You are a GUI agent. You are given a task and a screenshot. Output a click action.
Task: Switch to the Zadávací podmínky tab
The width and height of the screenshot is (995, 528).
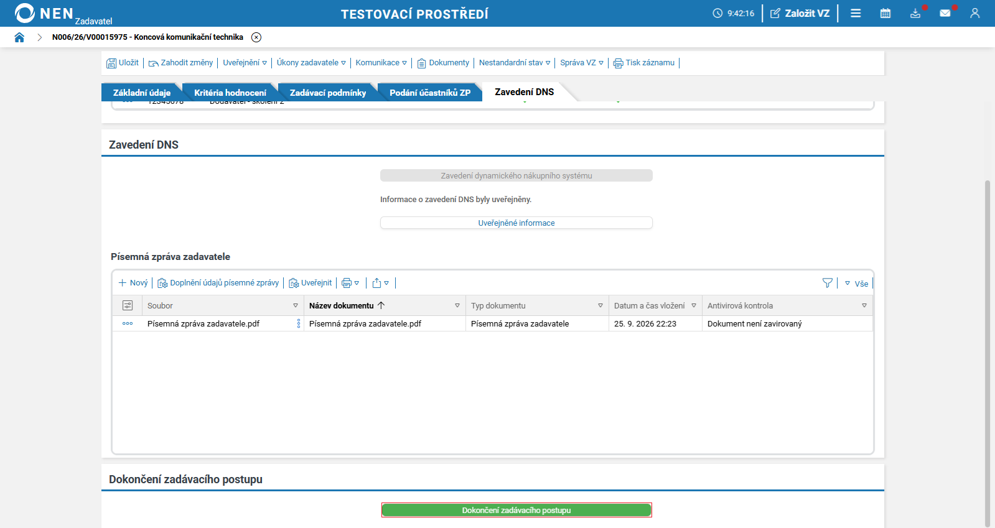tap(328, 93)
